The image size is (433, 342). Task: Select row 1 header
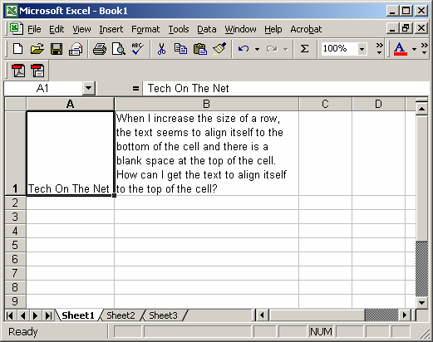(x=16, y=154)
